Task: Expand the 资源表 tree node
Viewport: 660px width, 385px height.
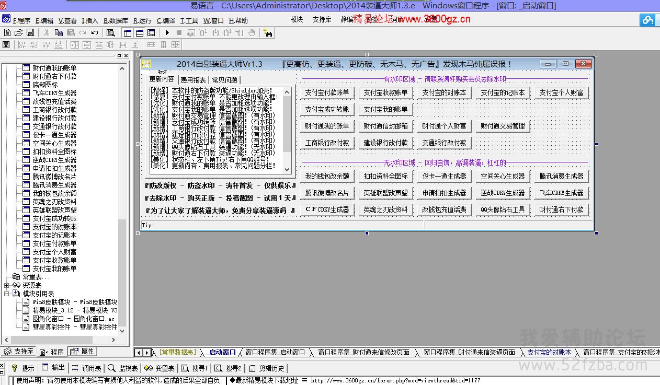Action: pos(7,285)
